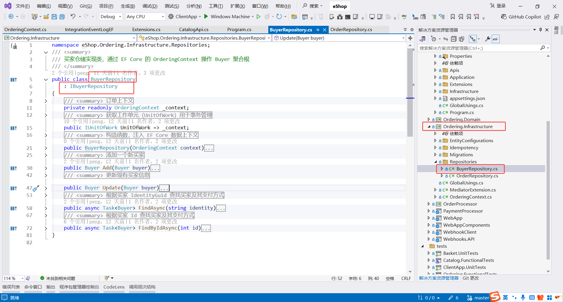Expand the Ordering.Domain project node
The height and width of the screenshot is (302, 563).
pyautogui.click(x=429, y=119)
